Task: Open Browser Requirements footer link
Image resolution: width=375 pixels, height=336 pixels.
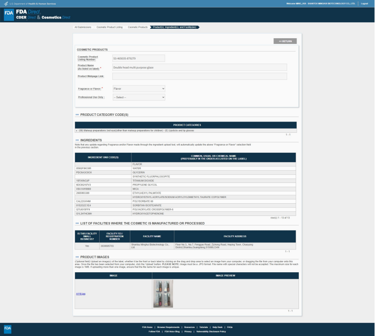Action: pyautogui.click(x=169, y=327)
